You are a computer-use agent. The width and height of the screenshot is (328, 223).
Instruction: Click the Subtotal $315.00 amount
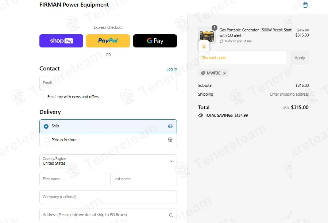302,85
